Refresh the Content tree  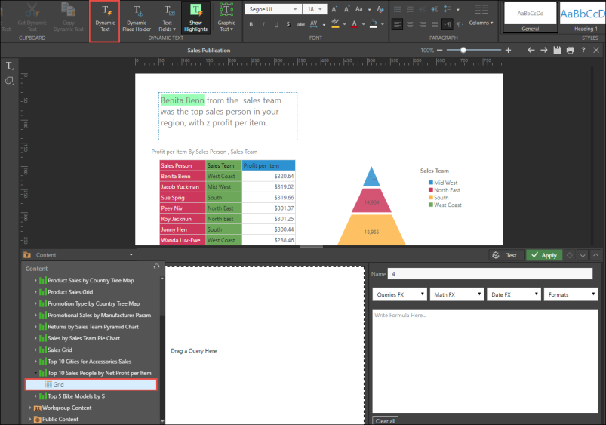coord(155,267)
